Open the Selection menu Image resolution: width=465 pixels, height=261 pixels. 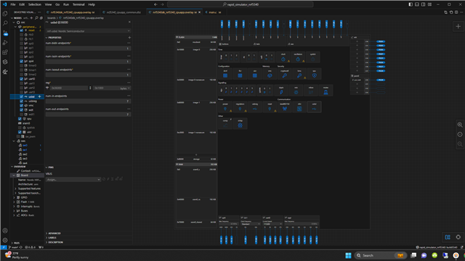(x=35, y=4)
